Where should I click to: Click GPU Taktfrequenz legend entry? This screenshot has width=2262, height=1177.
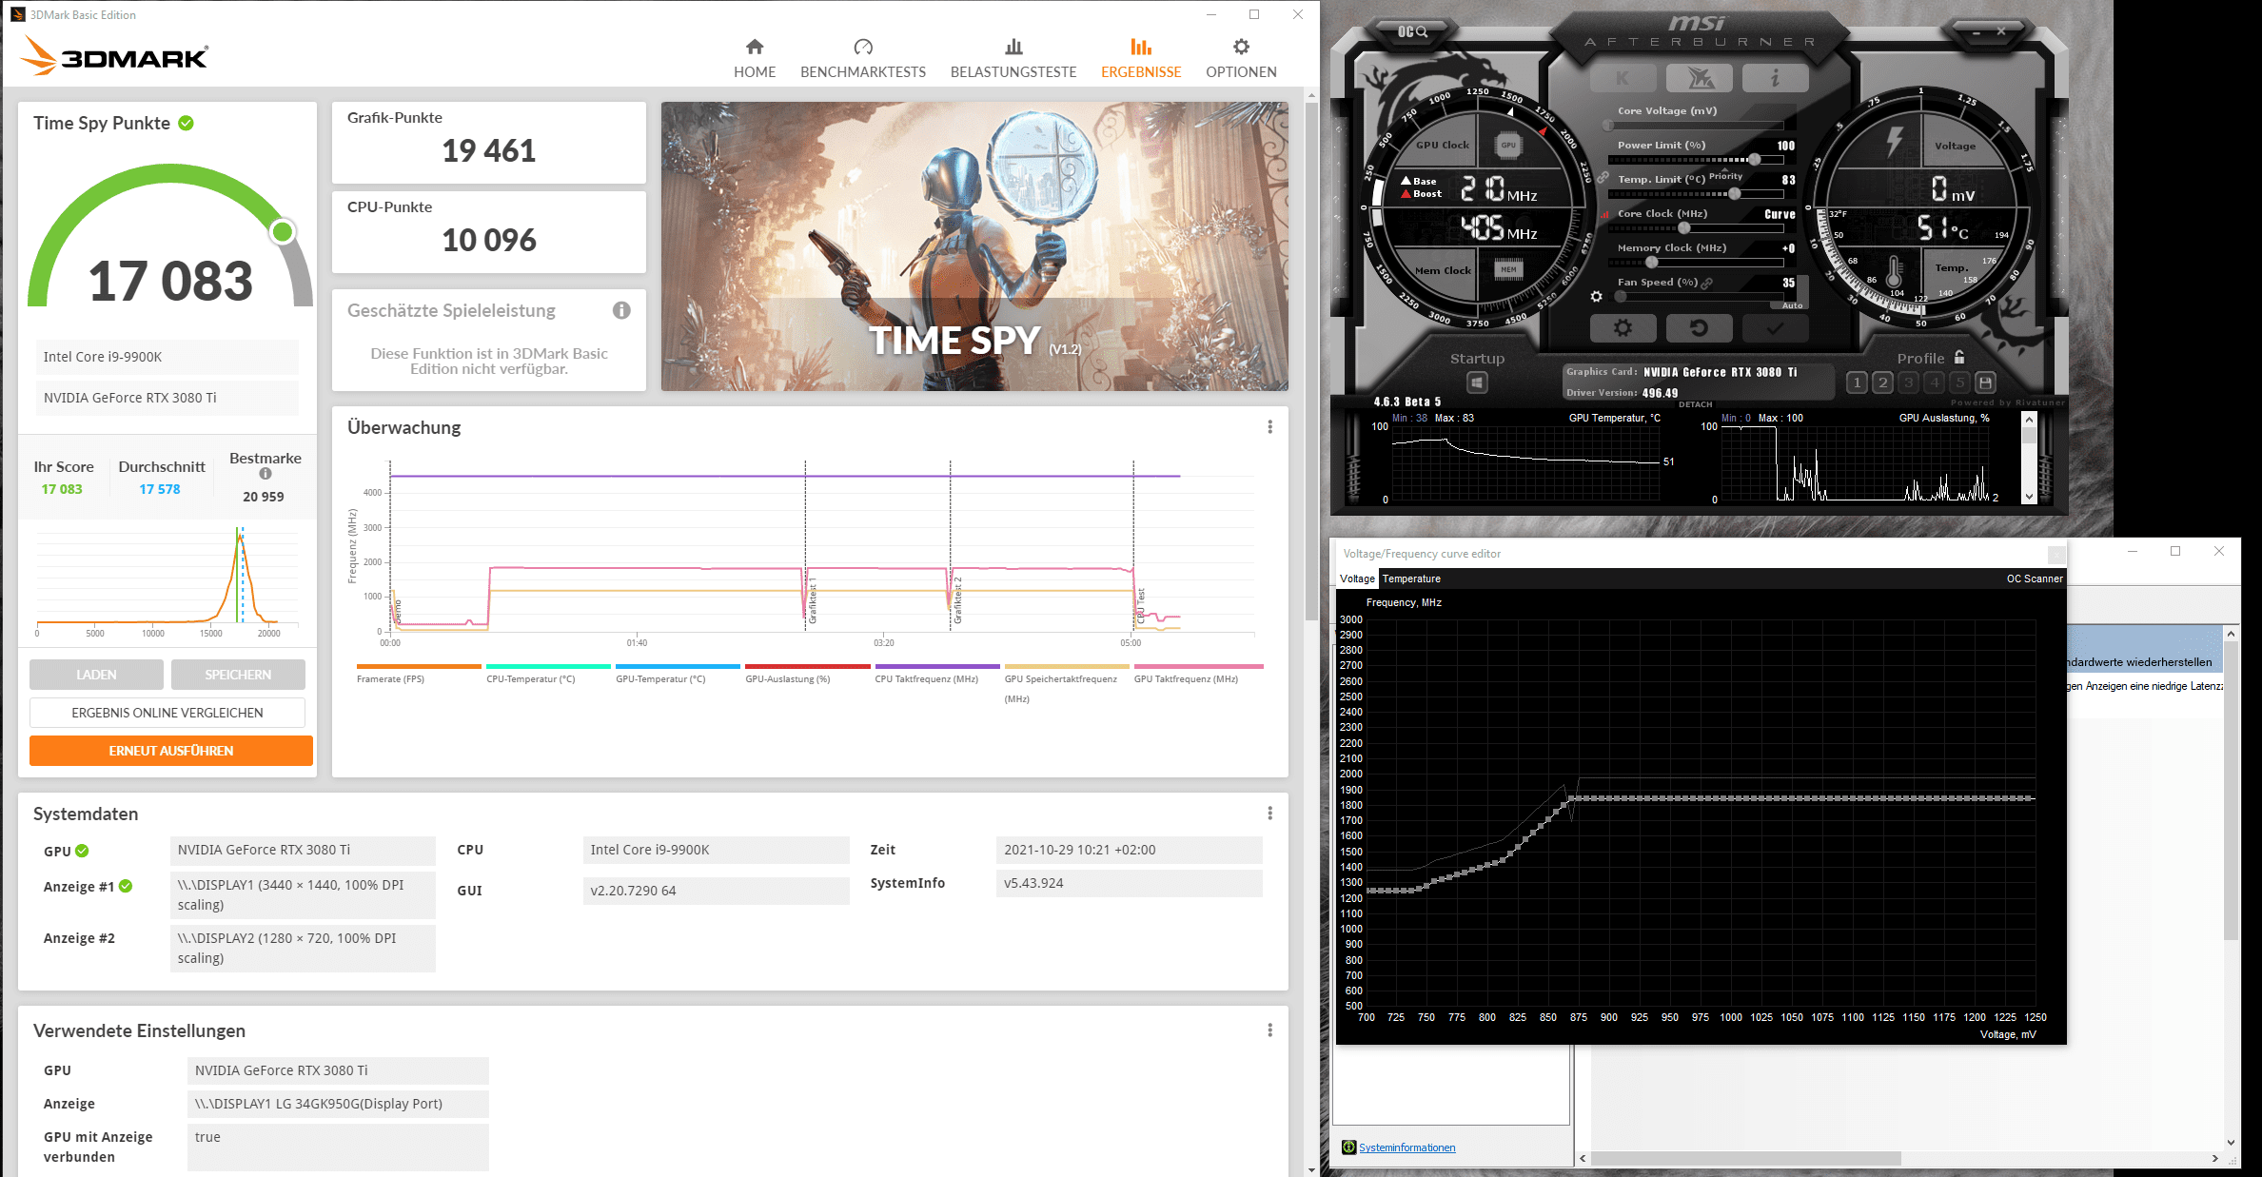(x=1198, y=675)
